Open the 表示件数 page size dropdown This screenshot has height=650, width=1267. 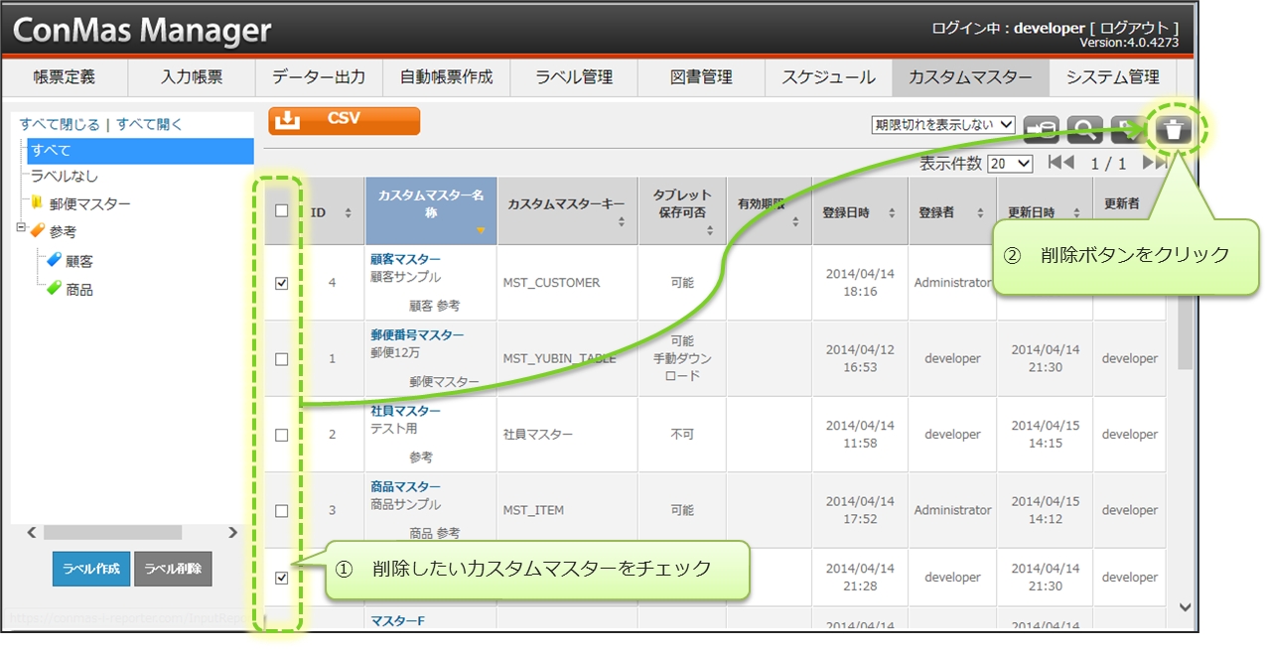pos(1010,164)
